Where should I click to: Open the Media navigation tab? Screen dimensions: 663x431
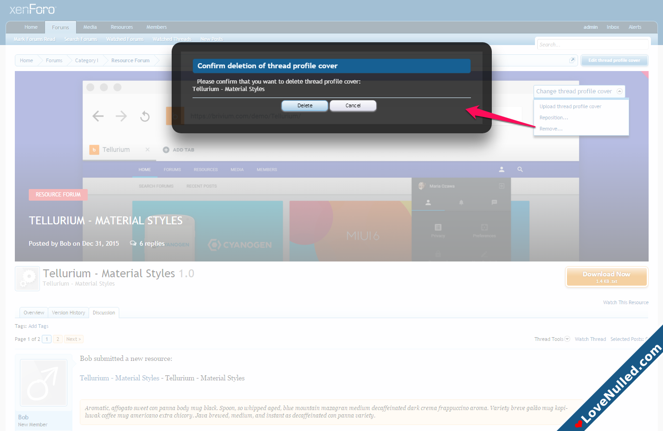coord(90,27)
